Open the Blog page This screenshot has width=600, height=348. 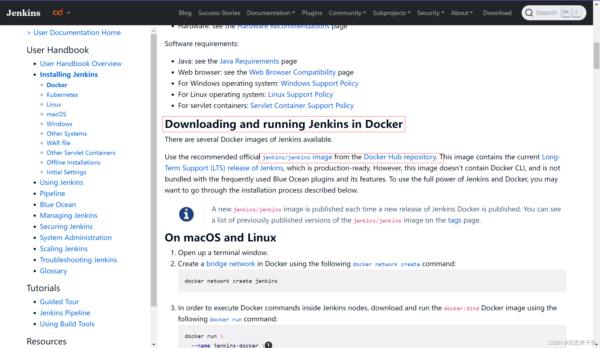[185, 13]
